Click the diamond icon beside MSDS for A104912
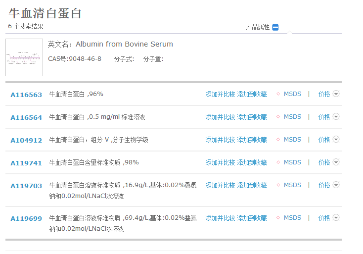 pos(278,140)
